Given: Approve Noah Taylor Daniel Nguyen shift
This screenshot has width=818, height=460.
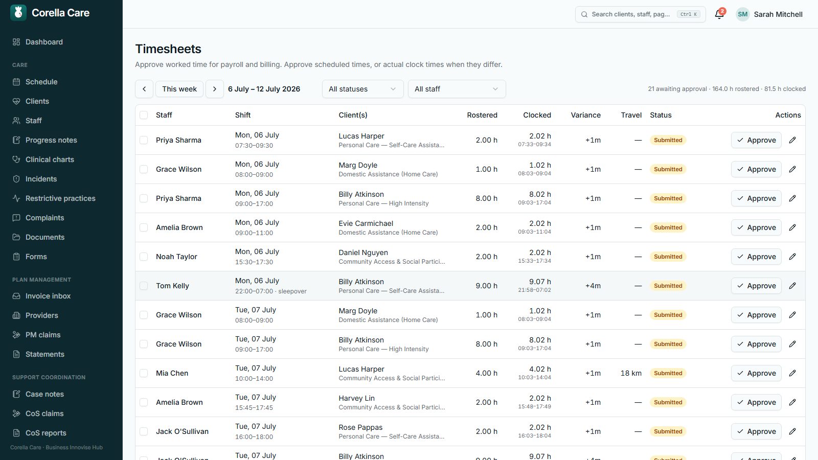Looking at the screenshot, I should (756, 257).
